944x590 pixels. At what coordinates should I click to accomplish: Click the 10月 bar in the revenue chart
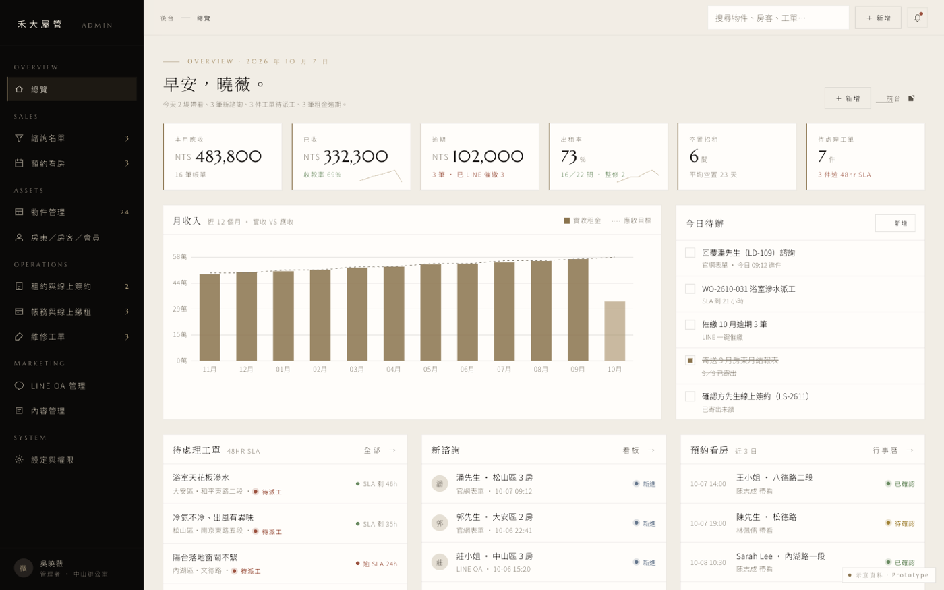(x=614, y=331)
